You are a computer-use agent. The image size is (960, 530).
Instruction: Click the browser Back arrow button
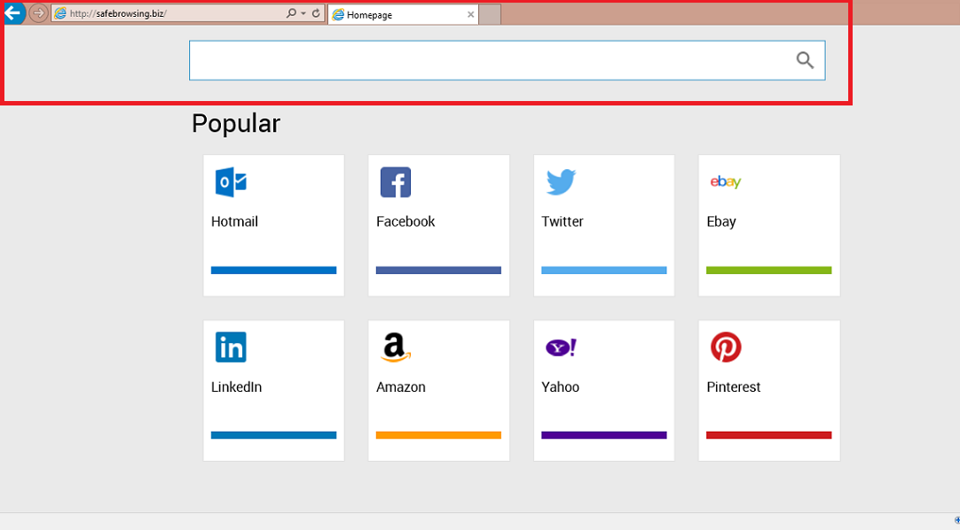[x=12, y=13]
